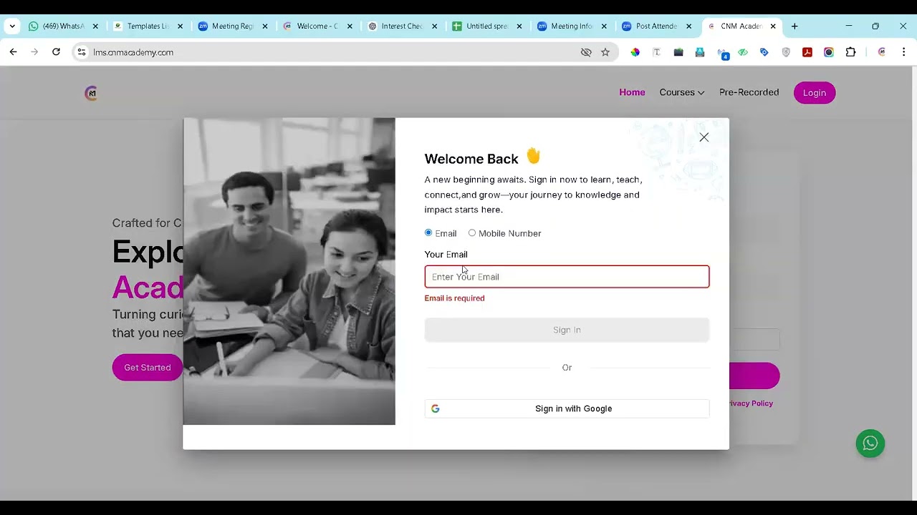Open the dark folder extension icon
Viewport: 917px width, 515px height.
[x=678, y=52]
